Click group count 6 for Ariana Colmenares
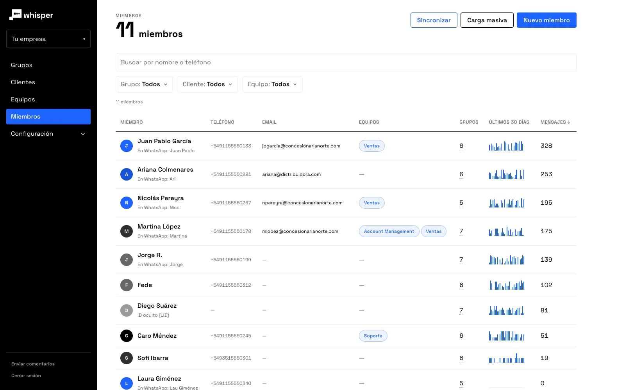The height and width of the screenshot is (390, 625). [x=461, y=174]
